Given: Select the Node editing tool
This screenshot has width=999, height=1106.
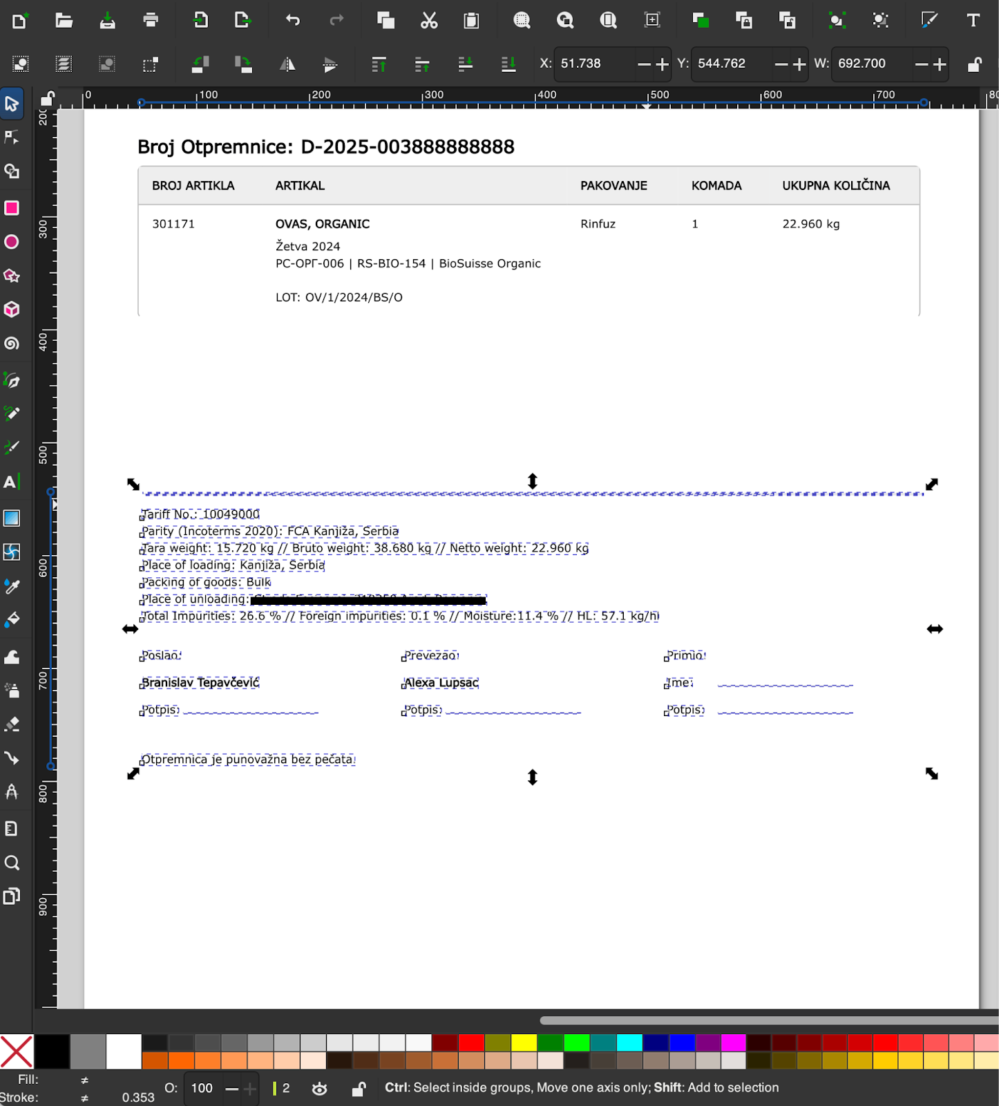Looking at the screenshot, I should (12, 138).
